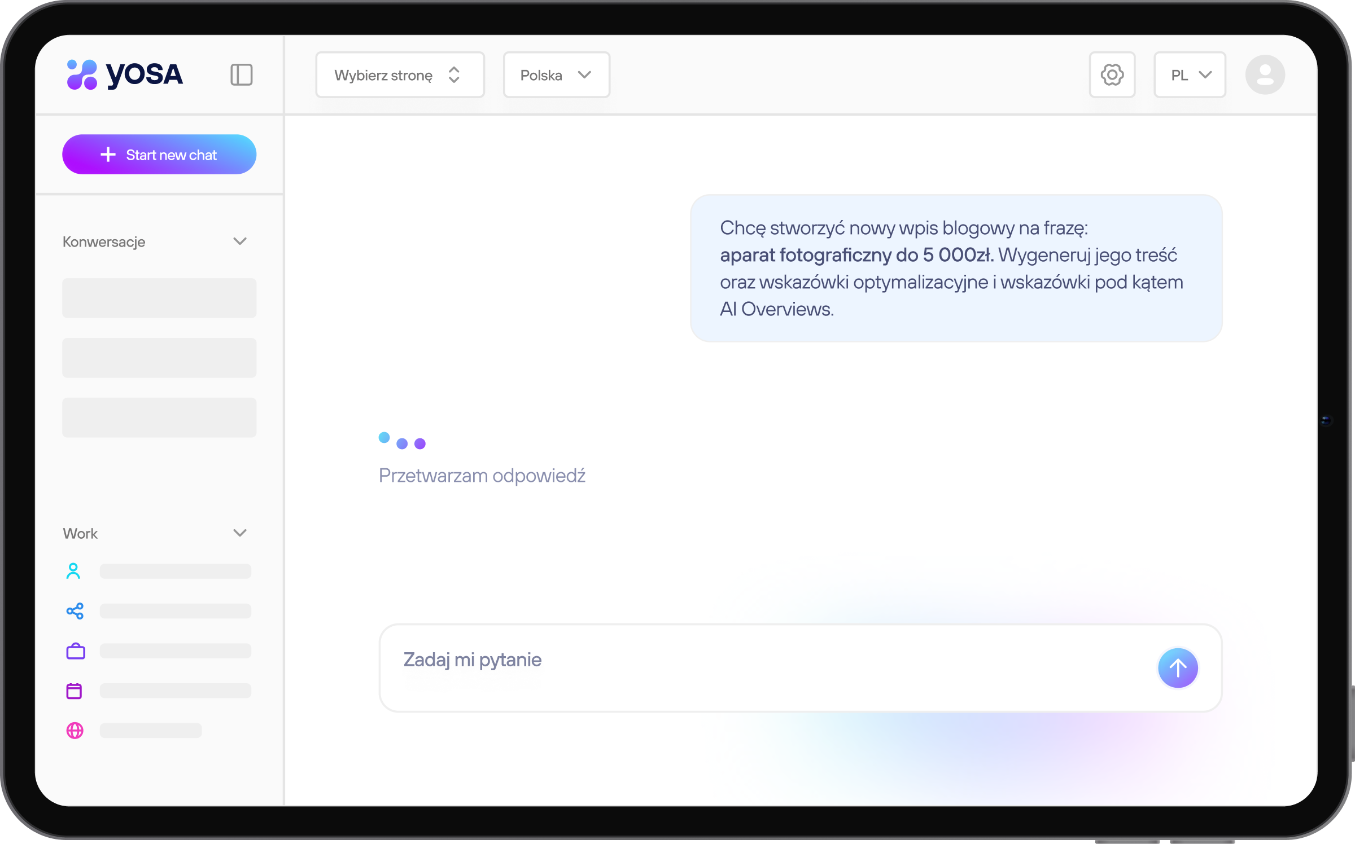This screenshot has width=1355, height=844.
Task: Open the Polska country dropdown
Action: coord(556,74)
